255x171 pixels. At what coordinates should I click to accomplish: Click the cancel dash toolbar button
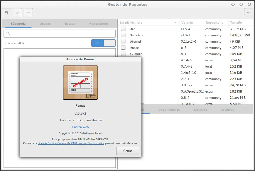click(x=28, y=13)
